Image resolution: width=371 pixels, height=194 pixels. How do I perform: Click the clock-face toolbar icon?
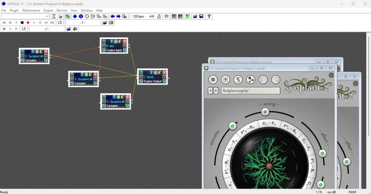tap(87, 16)
